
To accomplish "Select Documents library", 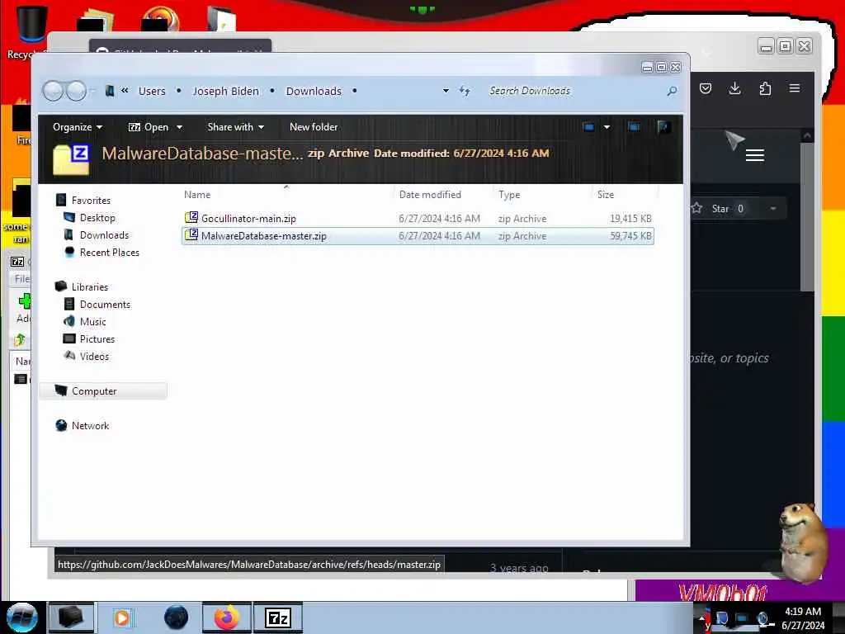I will tap(105, 304).
